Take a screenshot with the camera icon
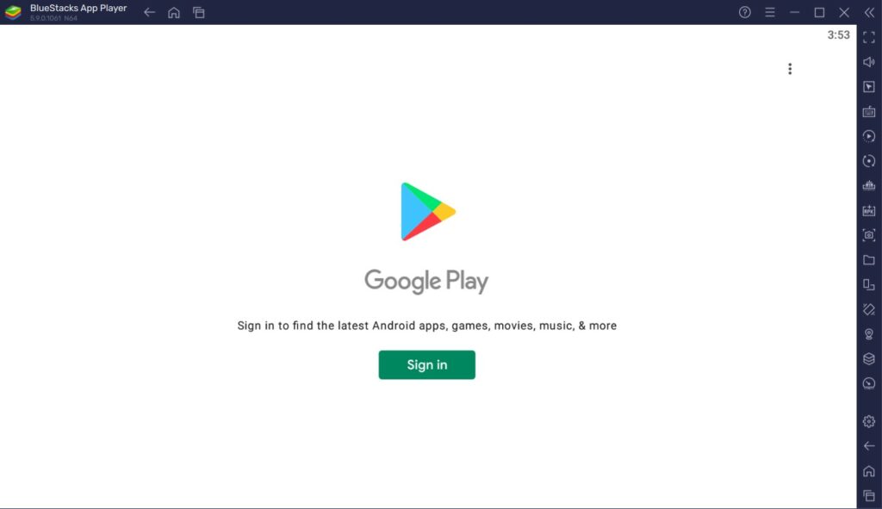This screenshot has width=882, height=509. click(x=868, y=235)
